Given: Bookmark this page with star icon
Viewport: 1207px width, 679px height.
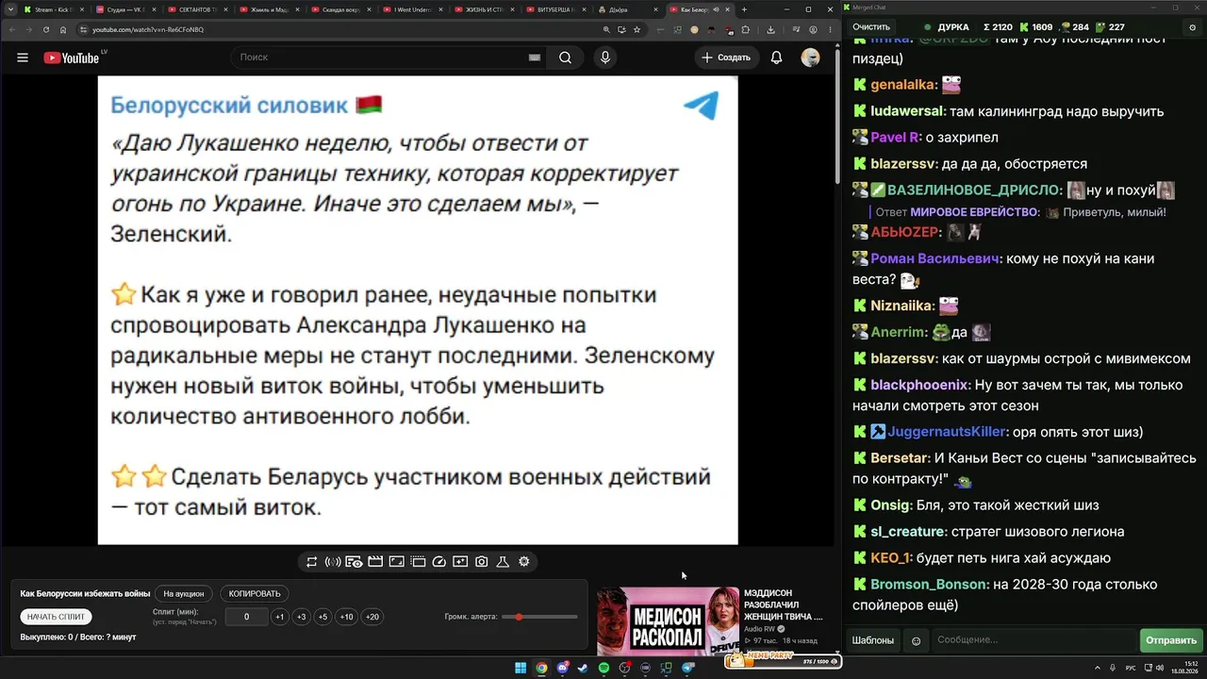Looking at the screenshot, I should click(639, 29).
